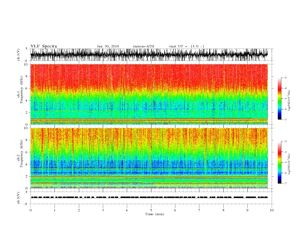The height and width of the screenshot is (236, 306).
Task: Click the 'Time (min)' axis label
Action: point(155,214)
